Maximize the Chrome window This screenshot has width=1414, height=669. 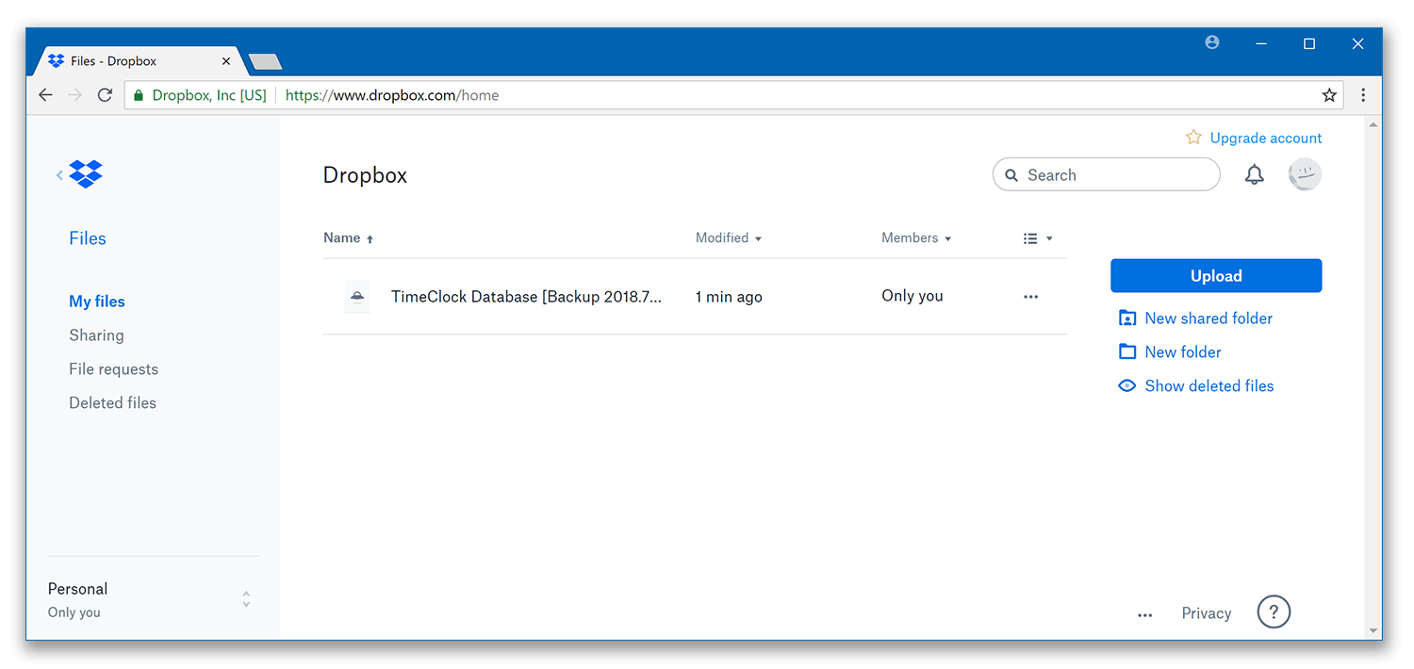point(1309,43)
